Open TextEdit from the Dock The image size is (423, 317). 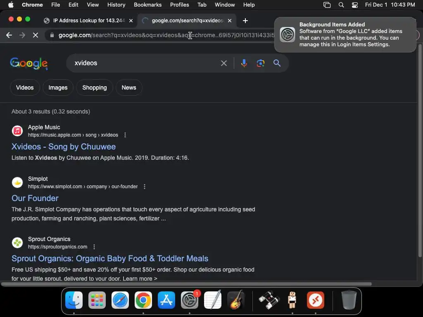pos(213,300)
